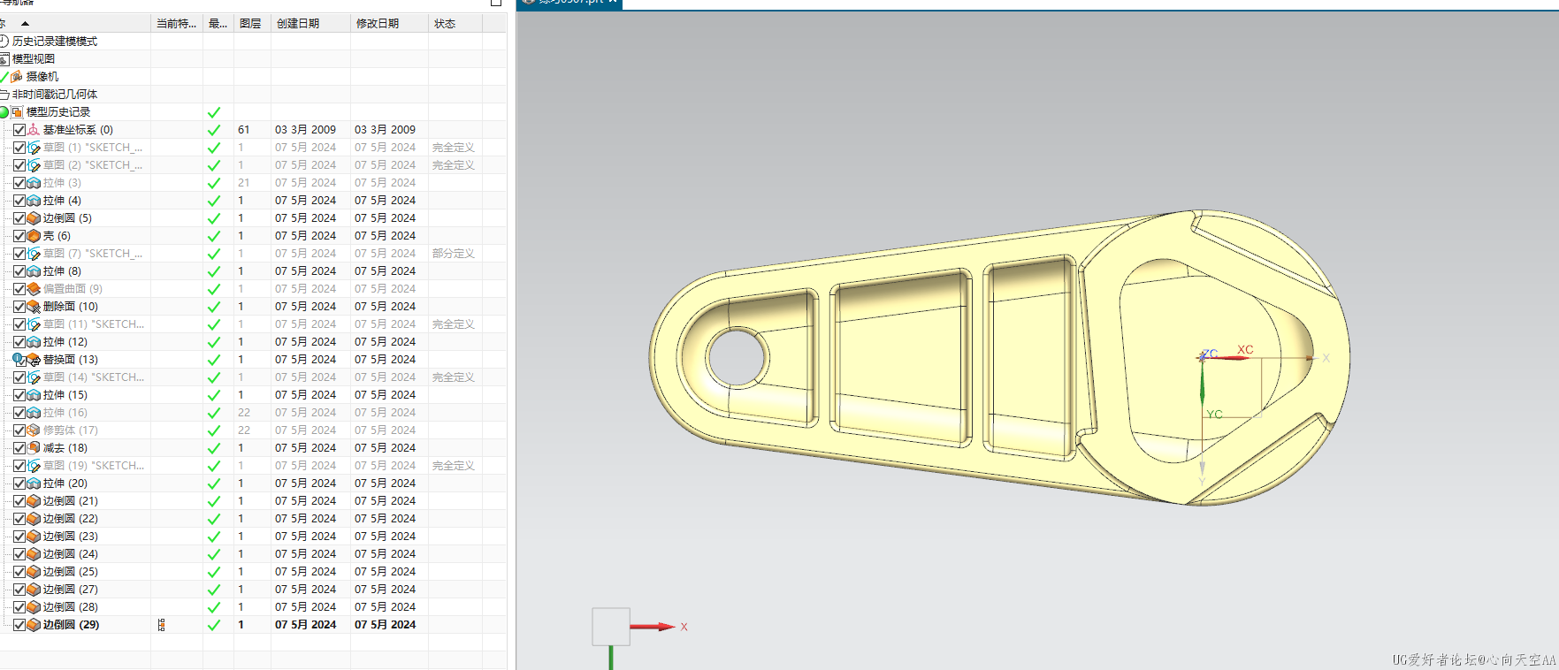This screenshot has width=1559, height=670.
Task: Click the delete face icon of 删除面 (10)
Action: 34,307
